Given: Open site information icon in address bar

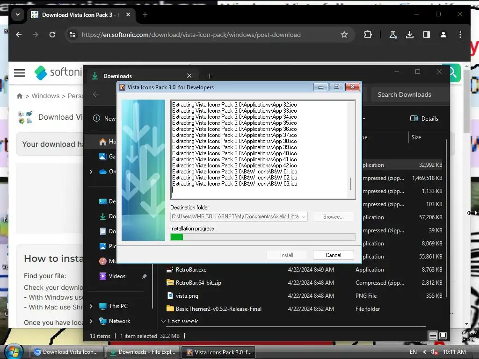Looking at the screenshot, I should coord(73,35).
